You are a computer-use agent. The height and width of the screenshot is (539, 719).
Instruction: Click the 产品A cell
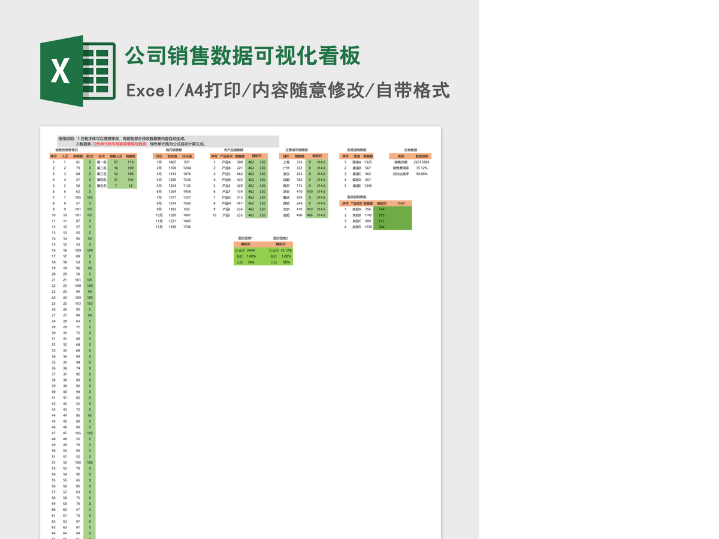pos(226,162)
